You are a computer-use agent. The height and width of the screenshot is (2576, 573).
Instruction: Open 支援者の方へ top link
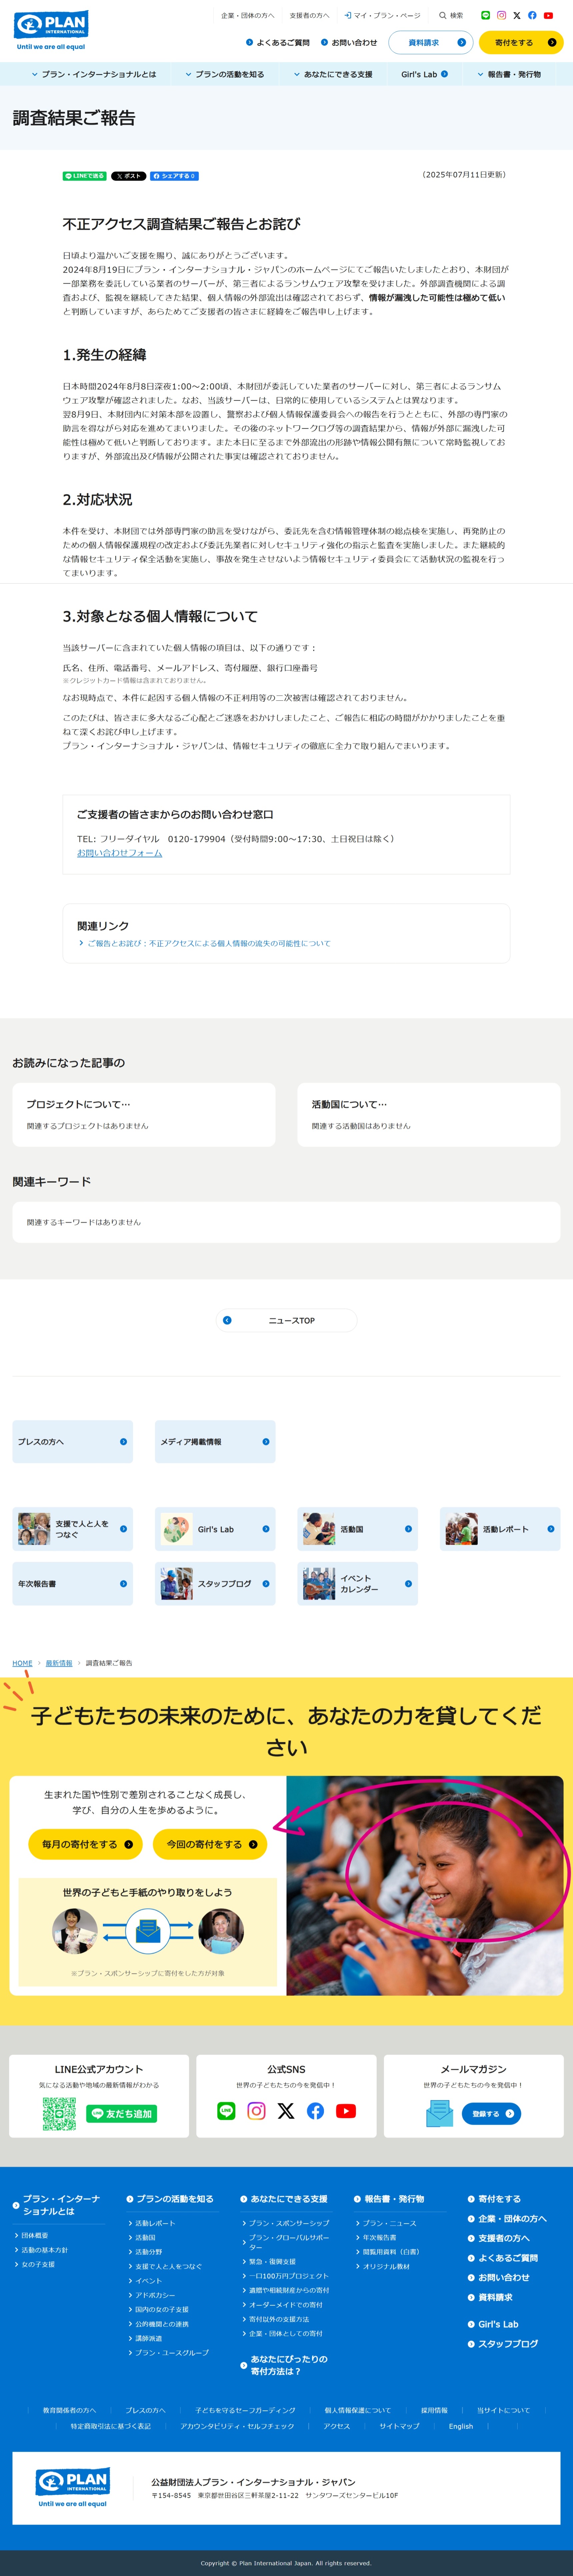309,15
